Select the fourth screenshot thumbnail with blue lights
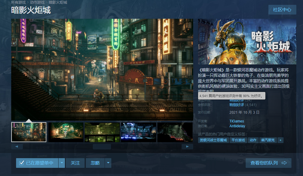Viewport: 303px width, 176px height. click(x=139, y=132)
